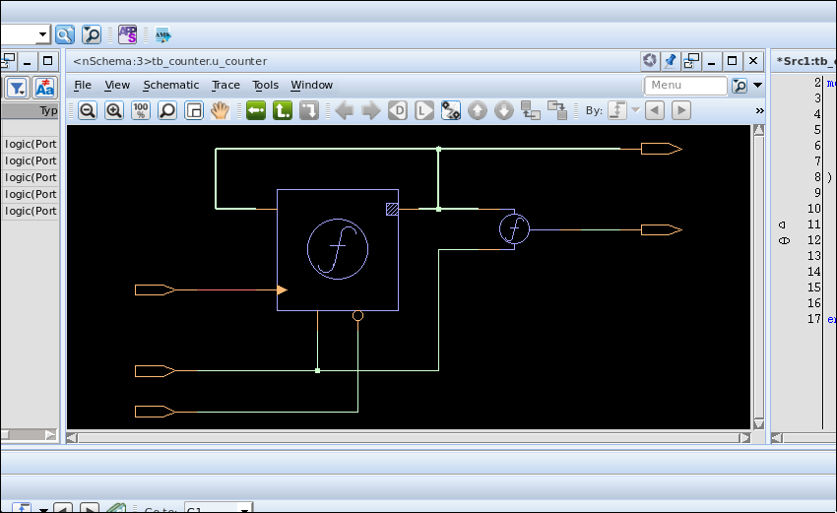Open the Tools menu

(x=265, y=85)
